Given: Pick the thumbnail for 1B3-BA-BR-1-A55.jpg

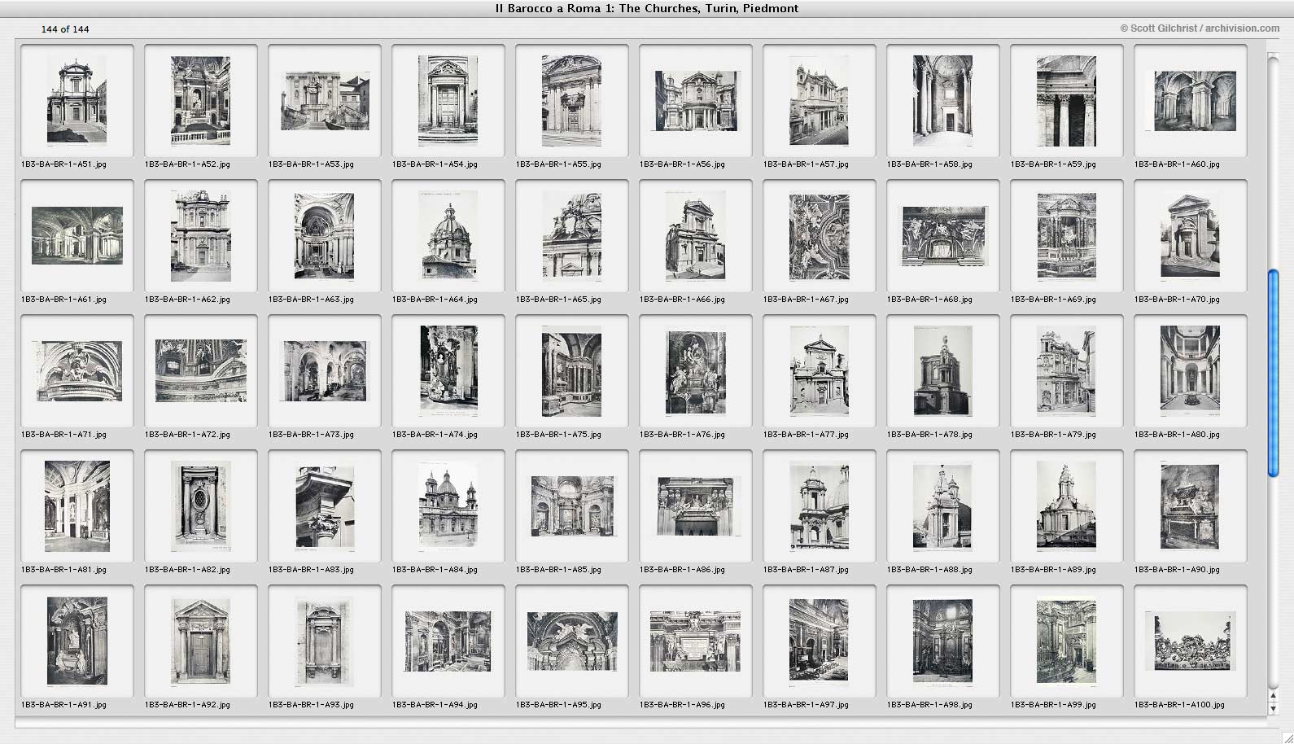Looking at the screenshot, I should pos(572,101).
